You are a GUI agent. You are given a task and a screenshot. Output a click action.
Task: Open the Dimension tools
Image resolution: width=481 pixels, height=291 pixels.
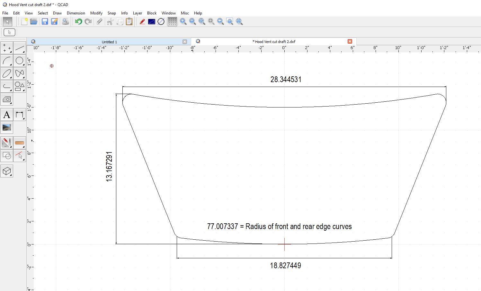pyautogui.click(x=20, y=115)
